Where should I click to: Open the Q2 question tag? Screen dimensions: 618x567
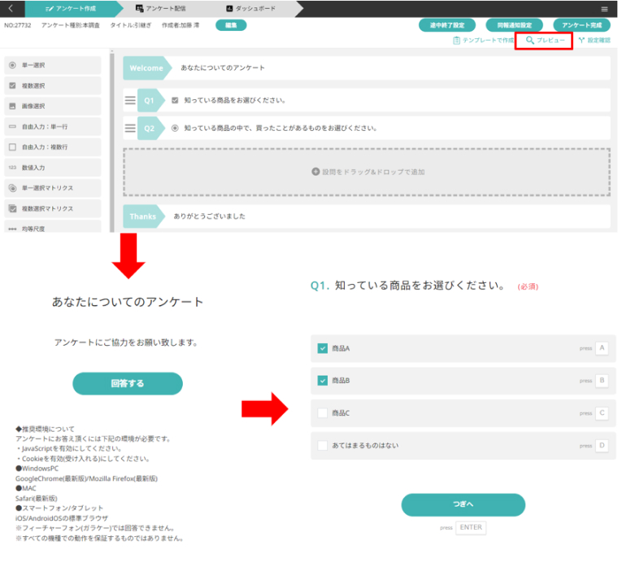[x=151, y=129]
